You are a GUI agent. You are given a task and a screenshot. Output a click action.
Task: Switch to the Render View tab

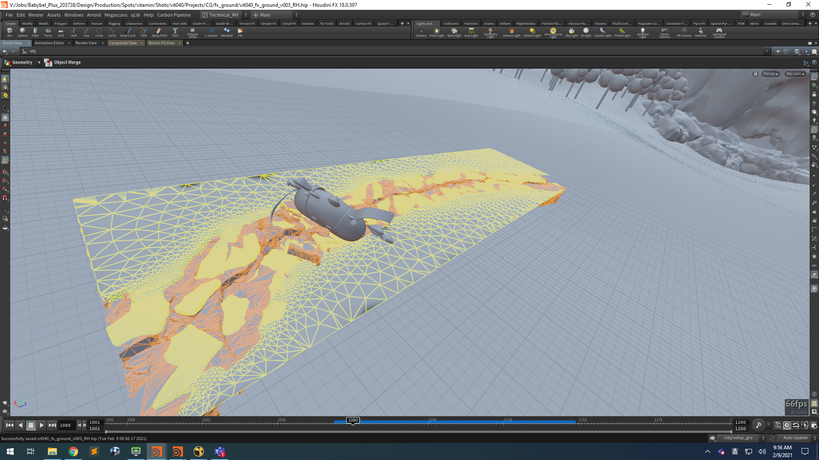pos(86,43)
